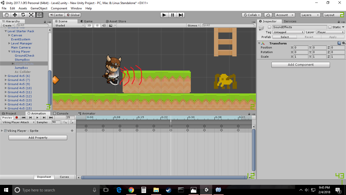Open Transform component gear settings
The image size is (346, 195).
(343, 43)
